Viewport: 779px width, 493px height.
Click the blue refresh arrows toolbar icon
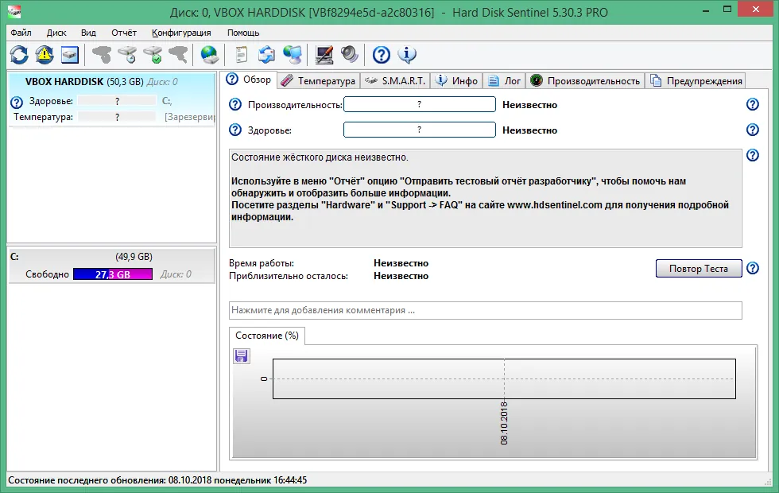coord(19,55)
